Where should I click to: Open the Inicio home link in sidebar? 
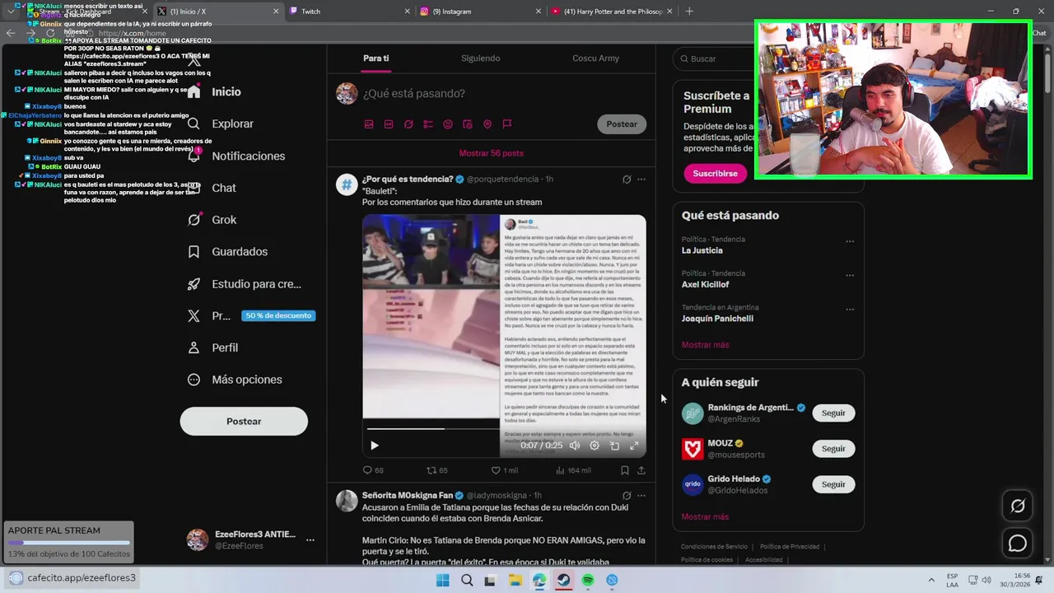215,91
